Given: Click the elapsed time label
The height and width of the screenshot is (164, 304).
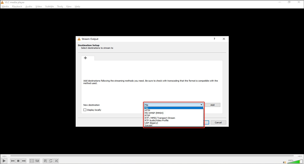Looking at the screenshot, I should coord(4,156).
